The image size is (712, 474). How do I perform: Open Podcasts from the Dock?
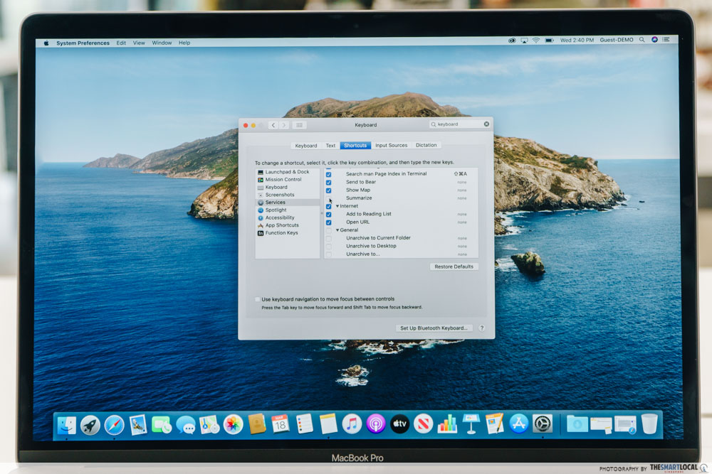(x=376, y=424)
